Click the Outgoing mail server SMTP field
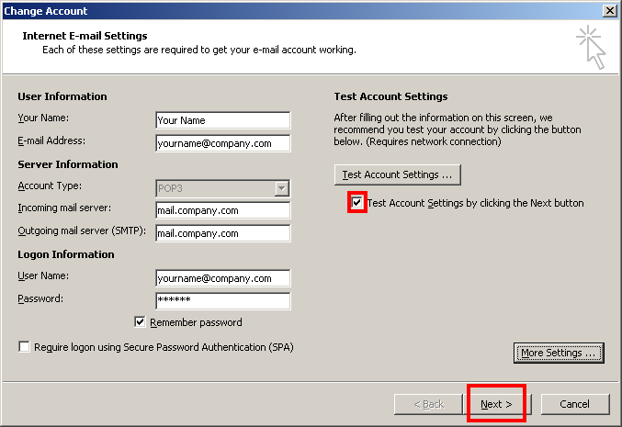This screenshot has width=622, height=427. (x=223, y=233)
